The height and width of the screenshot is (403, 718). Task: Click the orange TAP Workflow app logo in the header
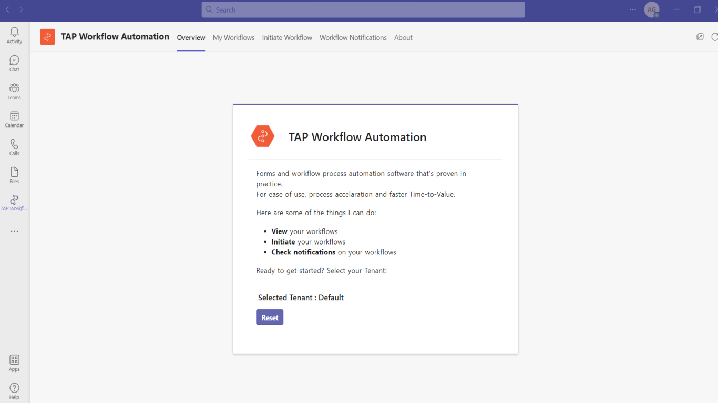coord(47,37)
